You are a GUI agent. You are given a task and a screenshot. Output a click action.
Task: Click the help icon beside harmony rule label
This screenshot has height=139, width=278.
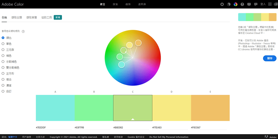pos(23,31)
